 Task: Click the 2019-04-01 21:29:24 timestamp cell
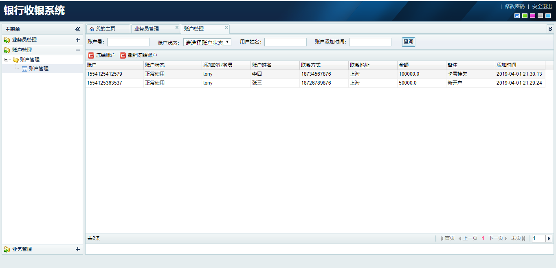[520, 83]
